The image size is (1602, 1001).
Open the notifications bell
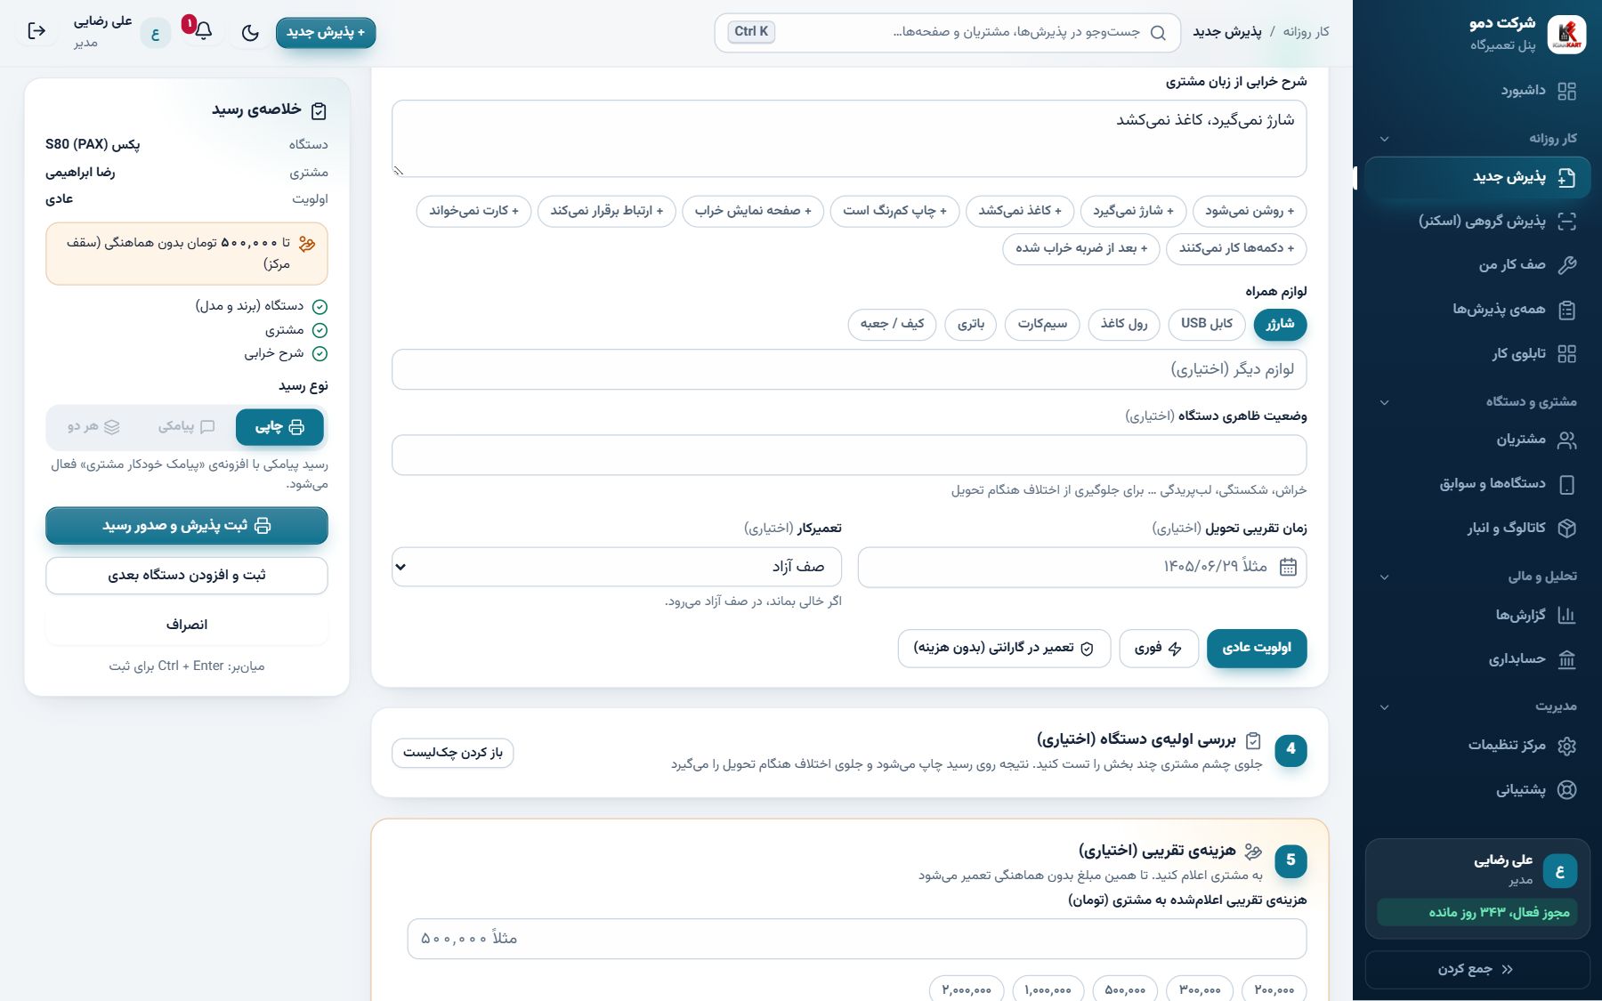(x=203, y=31)
